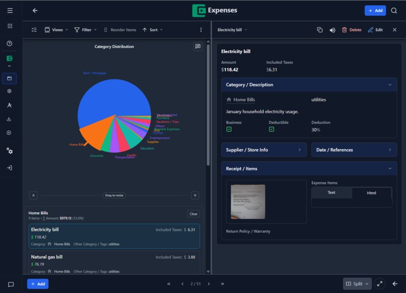Delete the Electricity bill expense
The image size is (406, 293).
pos(352,30)
